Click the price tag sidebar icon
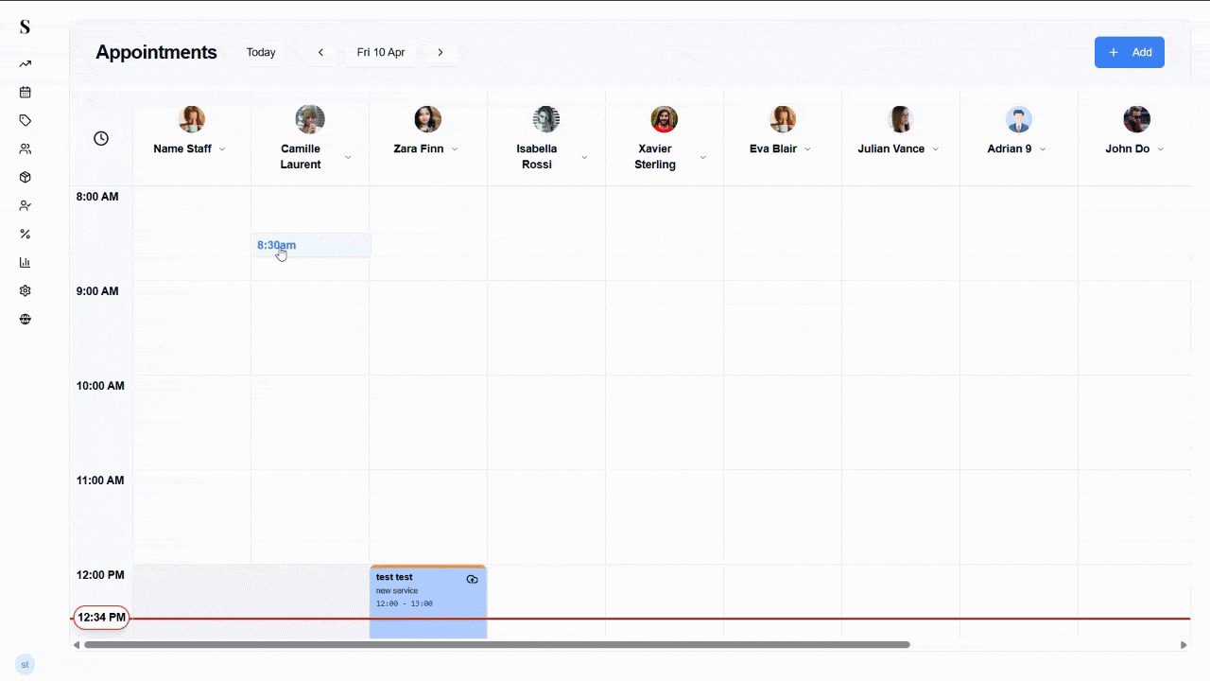Viewport: 1210px width, 681px height. [x=26, y=121]
